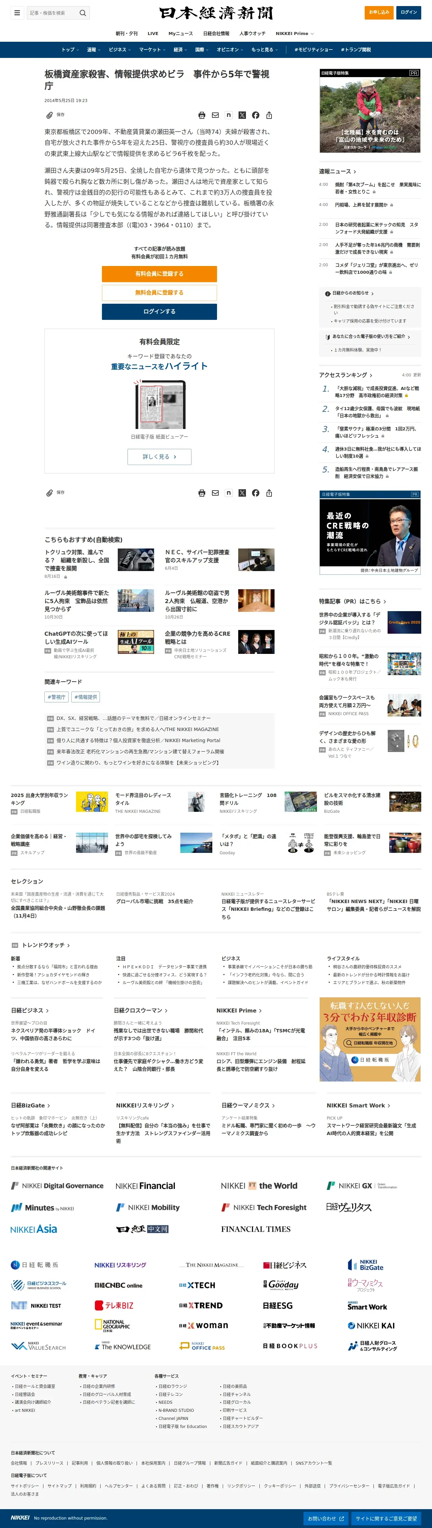This screenshot has width=432, height=1528.
Task: Select the #トランプ関税 topic tag
Action: (x=356, y=50)
